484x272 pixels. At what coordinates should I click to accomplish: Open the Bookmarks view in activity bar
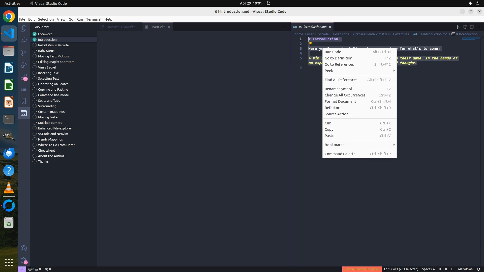click(24, 101)
